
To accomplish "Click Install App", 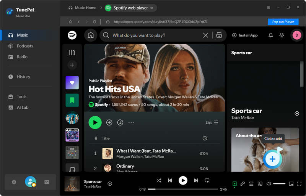I will (245, 35).
